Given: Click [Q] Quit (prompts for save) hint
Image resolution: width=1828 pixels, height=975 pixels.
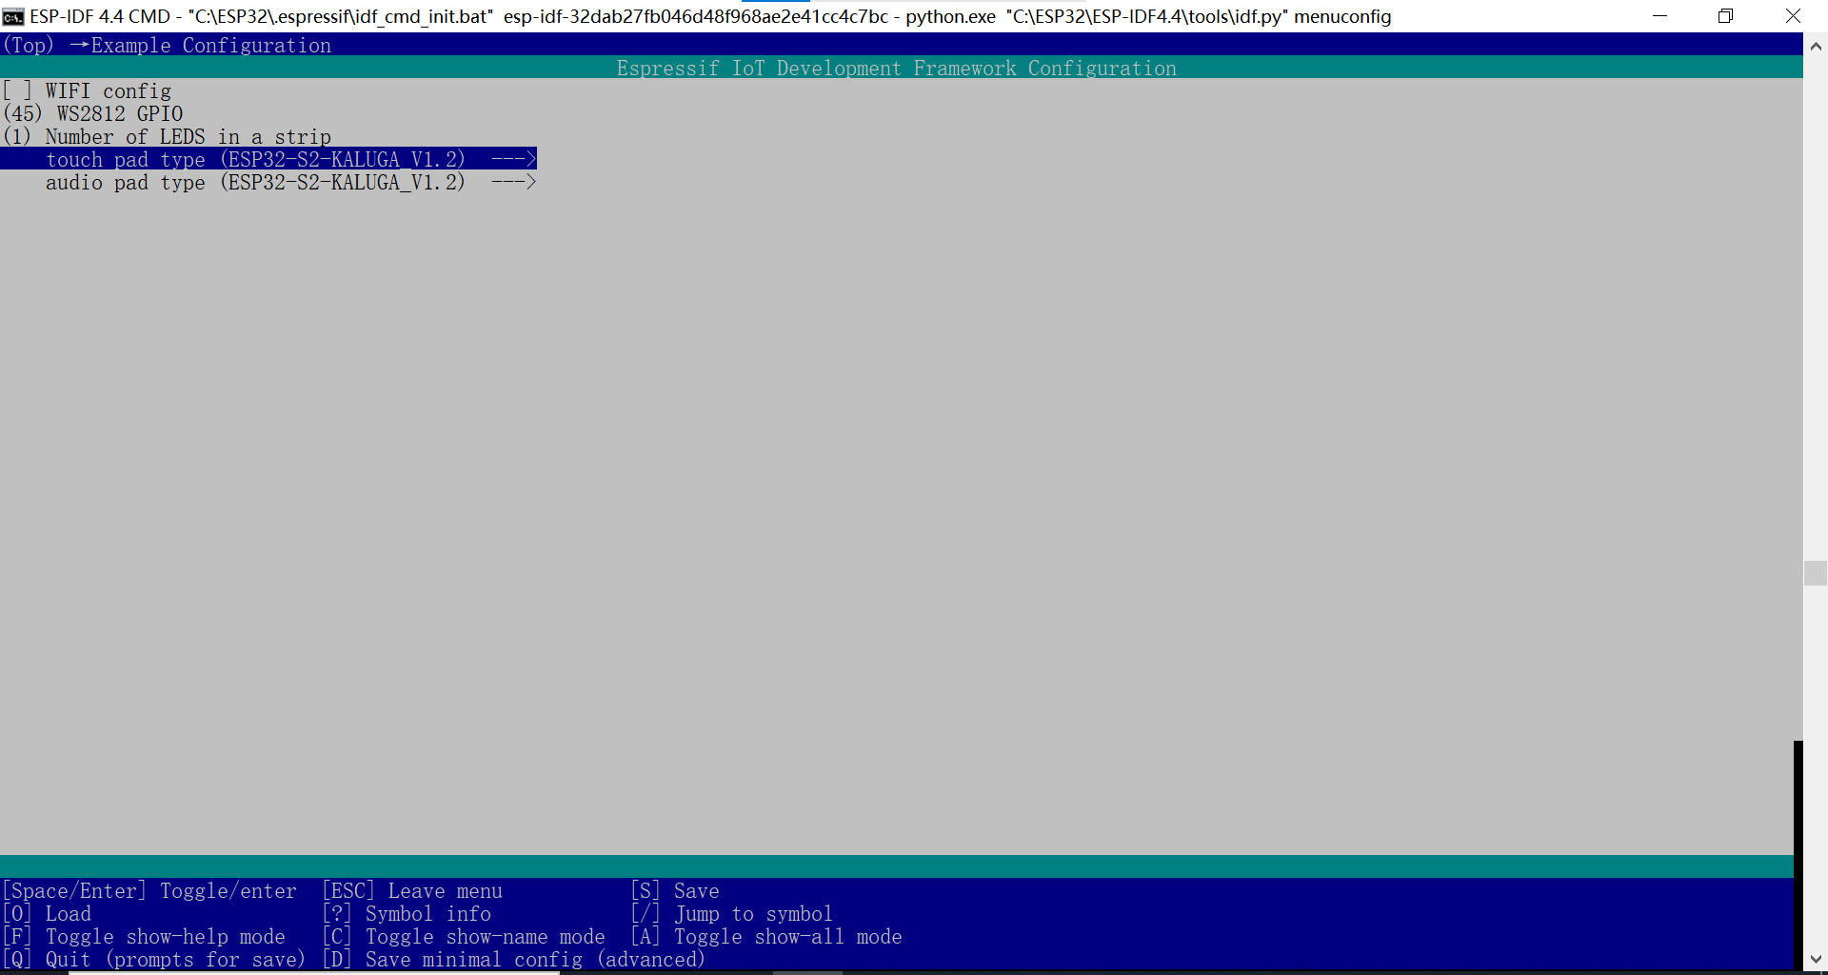Looking at the screenshot, I should point(154,959).
